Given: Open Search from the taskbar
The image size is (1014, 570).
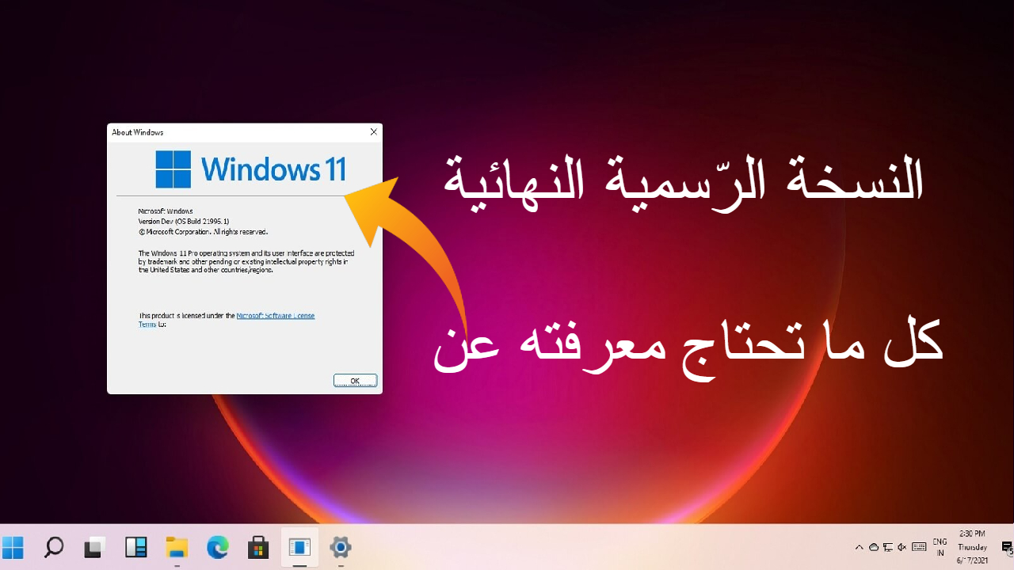Looking at the screenshot, I should point(54,547).
